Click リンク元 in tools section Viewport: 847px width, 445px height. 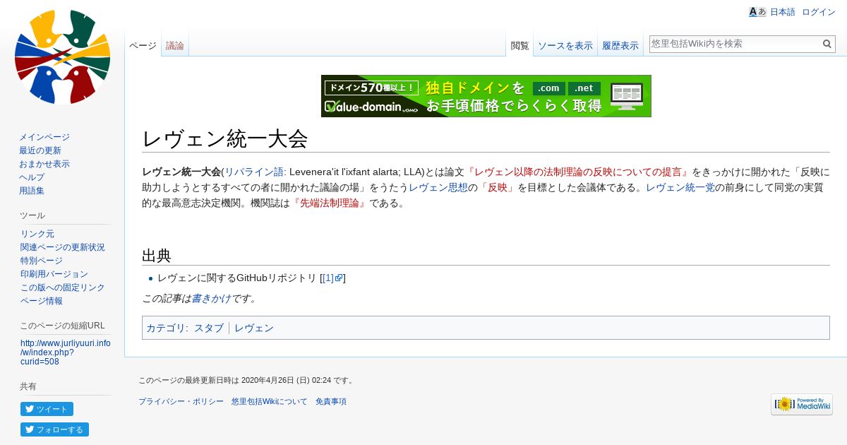point(37,234)
